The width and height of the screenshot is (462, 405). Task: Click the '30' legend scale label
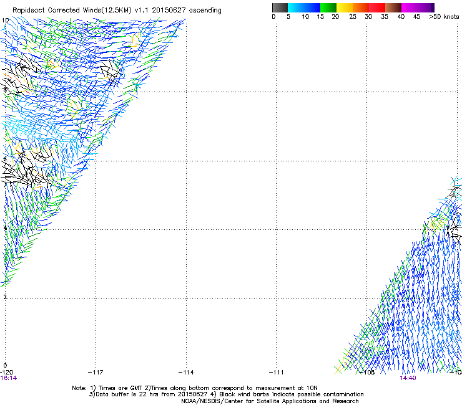[x=368, y=17]
